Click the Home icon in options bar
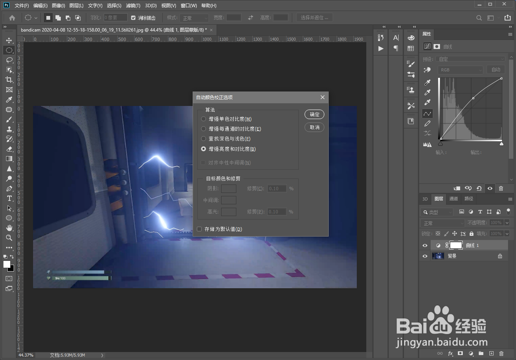Image resolution: width=516 pixels, height=360 pixels. point(12,18)
